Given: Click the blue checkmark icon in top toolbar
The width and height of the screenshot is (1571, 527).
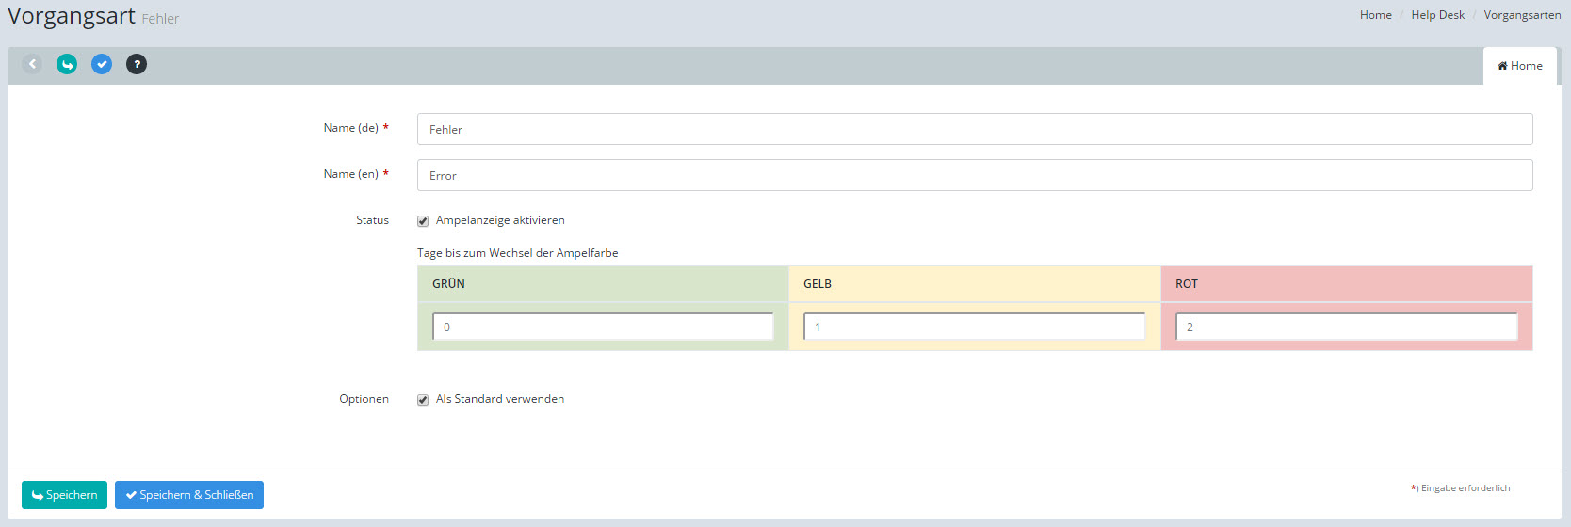Looking at the screenshot, I should (x=102, y=64).
